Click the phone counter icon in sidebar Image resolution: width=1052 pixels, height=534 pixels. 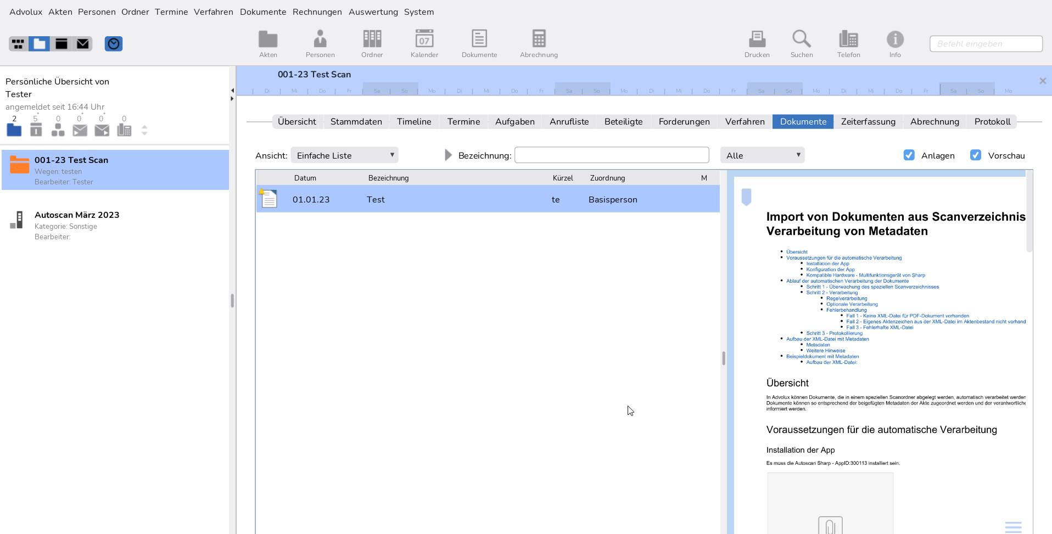(x=125, y=130)
